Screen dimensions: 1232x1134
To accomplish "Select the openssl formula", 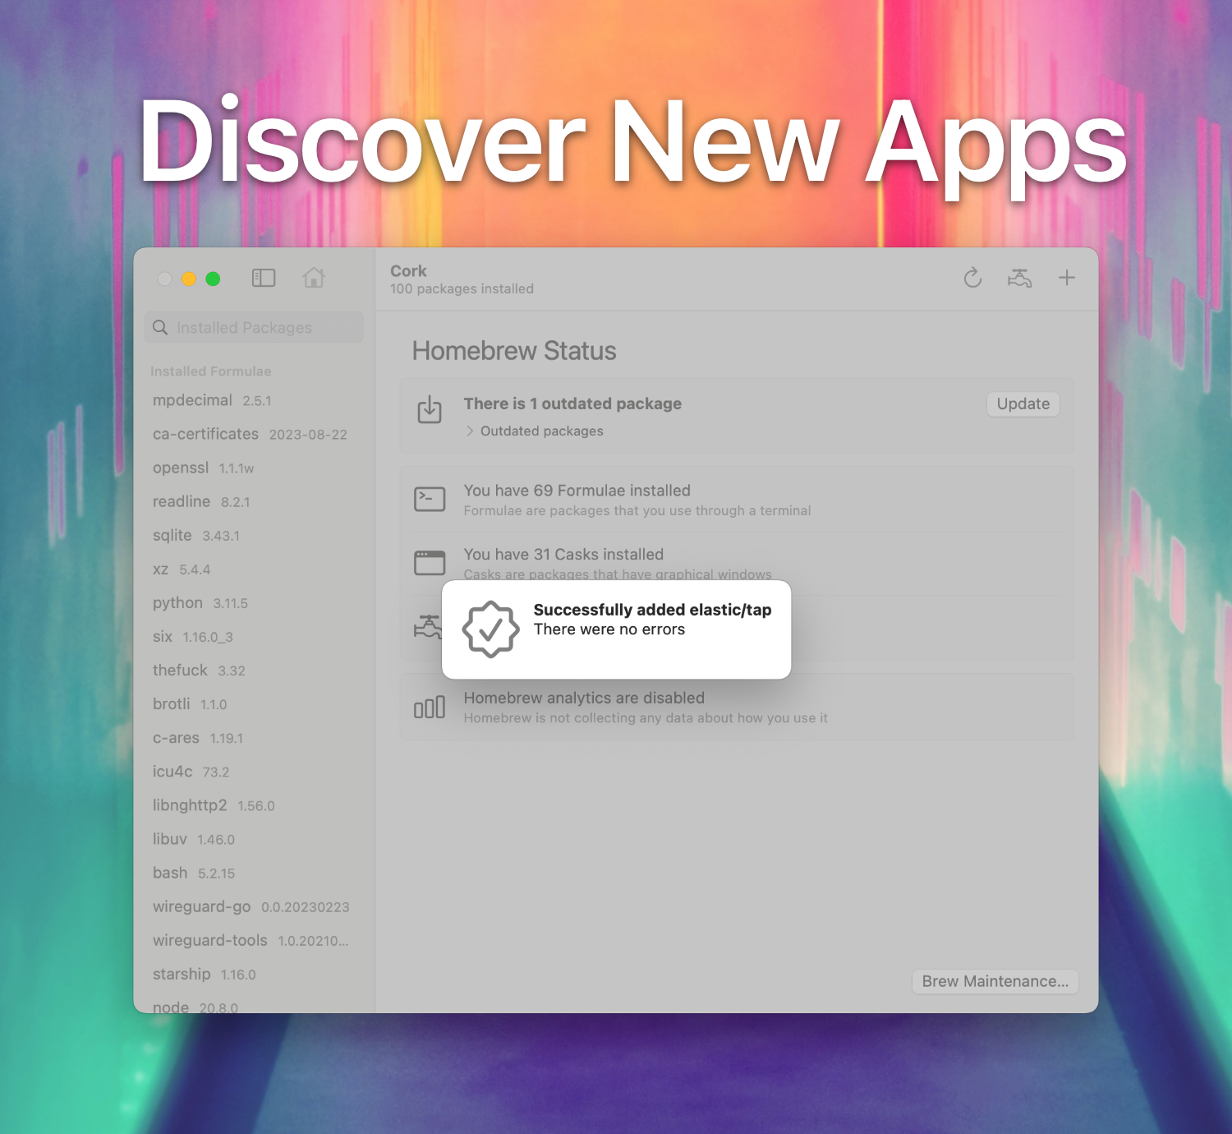I will pos(254,468).
